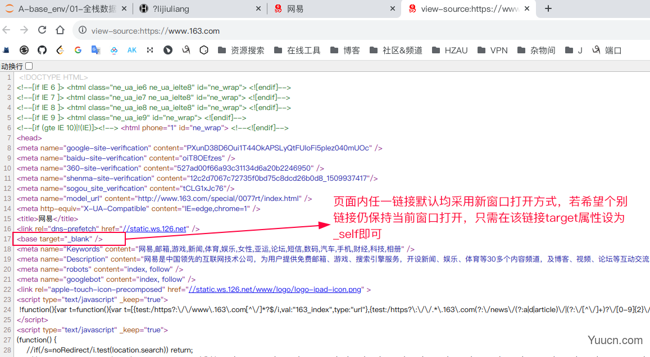Open the MySQL dolphin icon bookmark before 资源搜索
The image size is (650, 357).
pyautogui.click(x=186, y=50)
